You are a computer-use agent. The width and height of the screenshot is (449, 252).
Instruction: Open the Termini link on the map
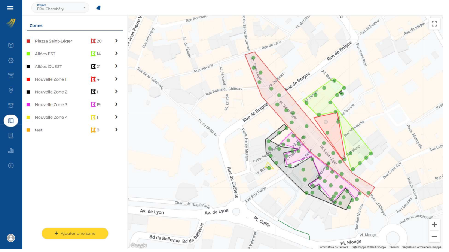394,247
